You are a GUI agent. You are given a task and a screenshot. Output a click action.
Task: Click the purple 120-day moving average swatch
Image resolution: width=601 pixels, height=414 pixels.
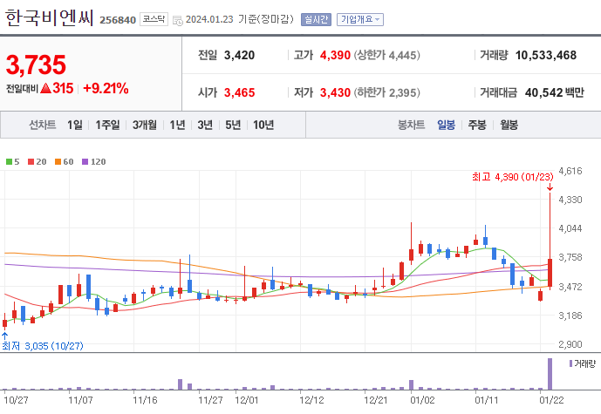pyautogui.click(x=85, y=161)
